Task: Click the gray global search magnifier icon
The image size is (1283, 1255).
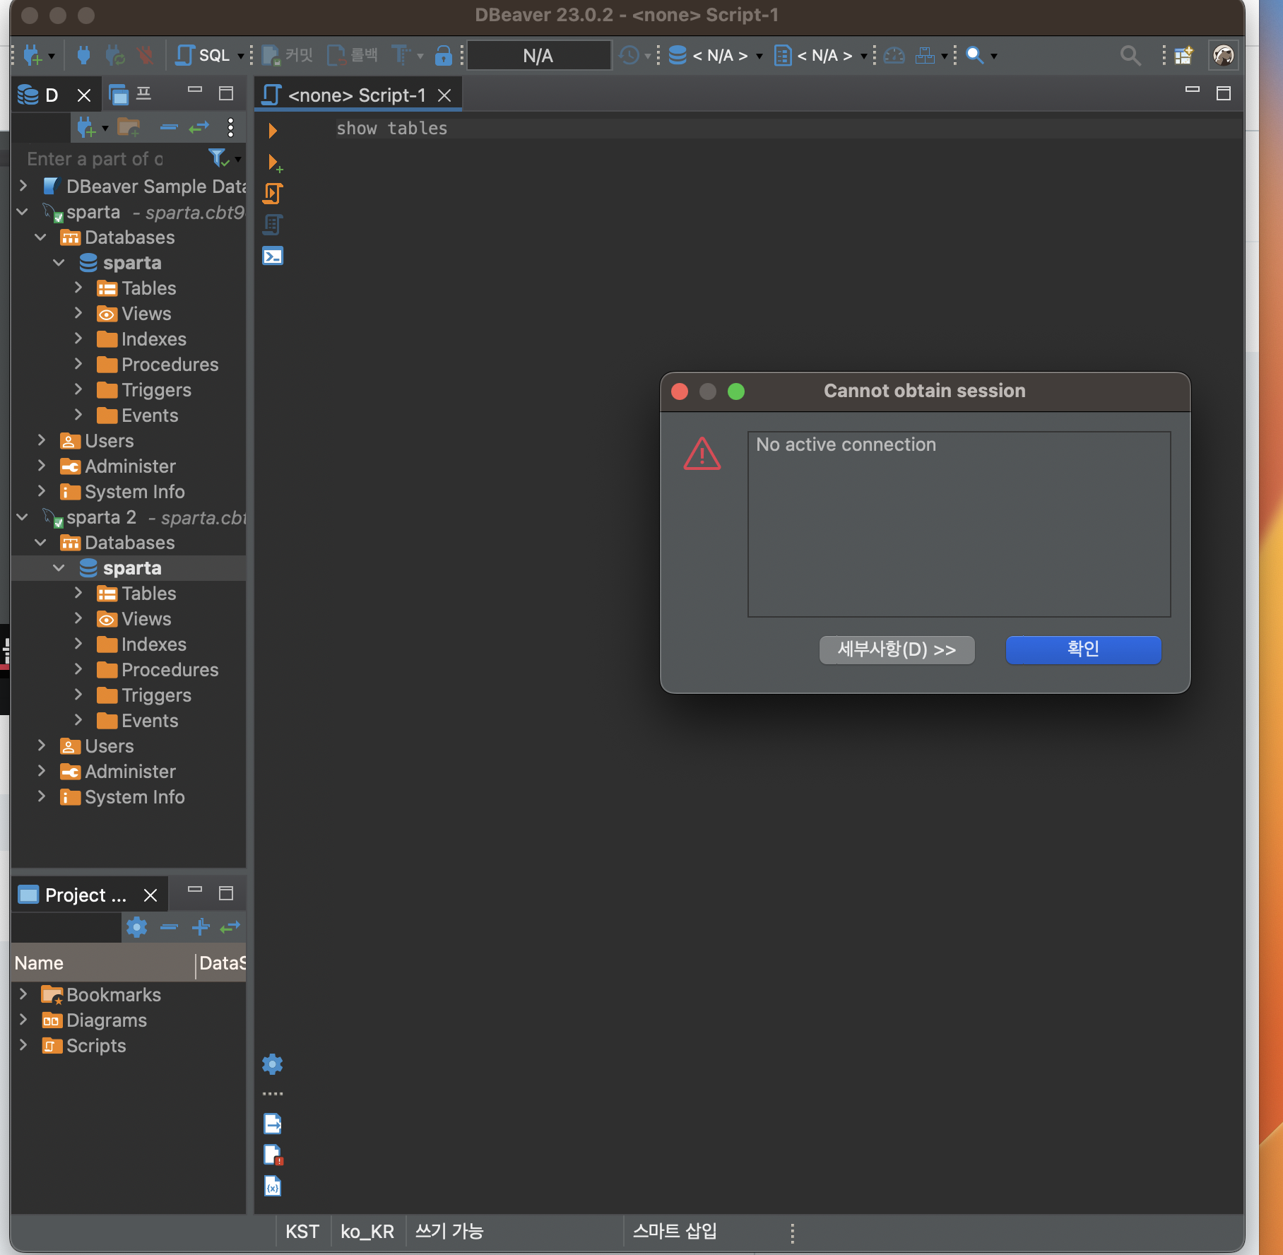Action: [1130, 55]
